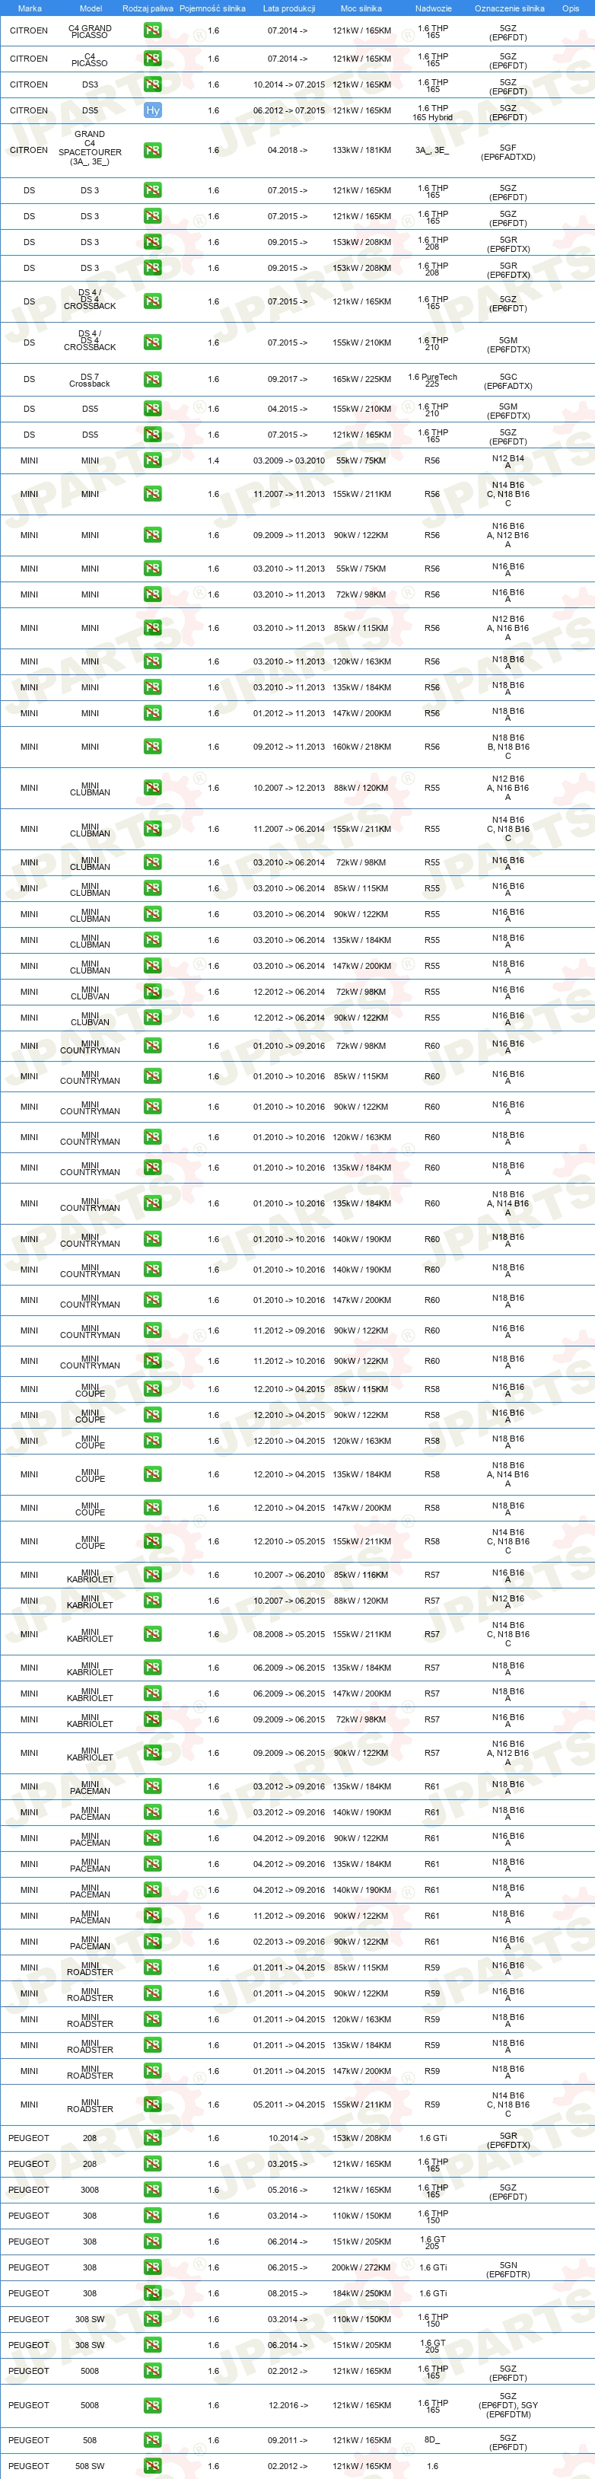Select the Rodzaj paliwa column header
The image size is (595, 2479).
(148, 8)
